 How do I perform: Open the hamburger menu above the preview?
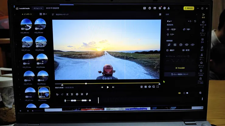point(160,15)
